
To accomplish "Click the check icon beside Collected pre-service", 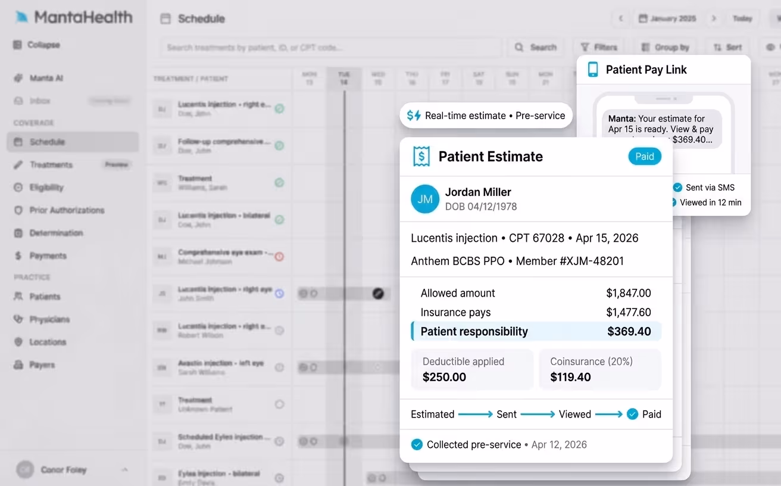I will pos(417,444).
